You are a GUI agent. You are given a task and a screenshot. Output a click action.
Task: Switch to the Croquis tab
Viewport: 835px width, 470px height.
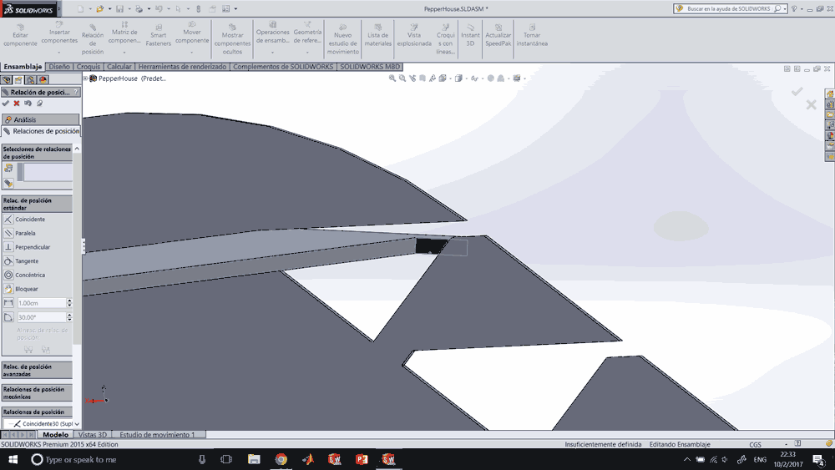pos(88,67)
